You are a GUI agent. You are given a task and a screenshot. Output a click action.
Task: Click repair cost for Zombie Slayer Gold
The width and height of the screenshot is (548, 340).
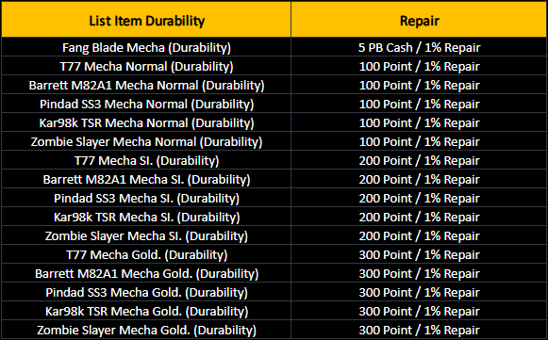pos(420,331)
